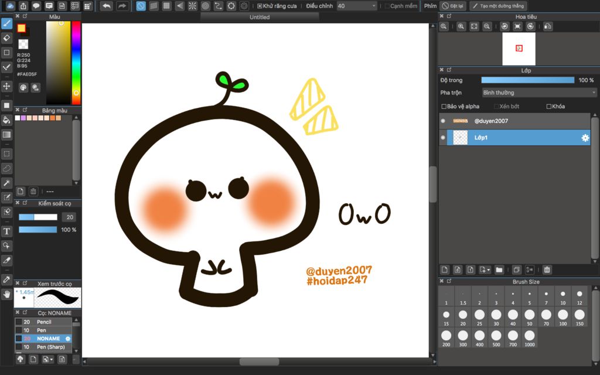Open the Điều chỉnh value dropdown
This screenshot has height=375, width=600.
click(x=357, y=6)
